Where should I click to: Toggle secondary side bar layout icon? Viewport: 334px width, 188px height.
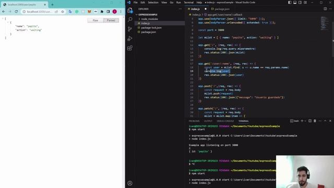(300, 2)
